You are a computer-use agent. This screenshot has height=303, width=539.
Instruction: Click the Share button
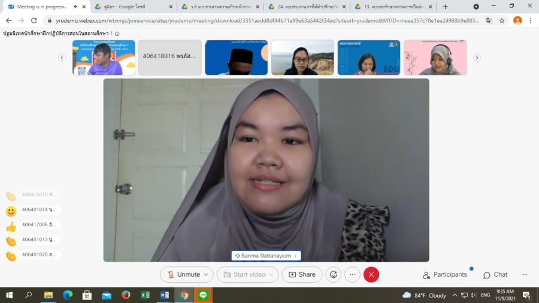pyautogui.click(x=302, y=274)
